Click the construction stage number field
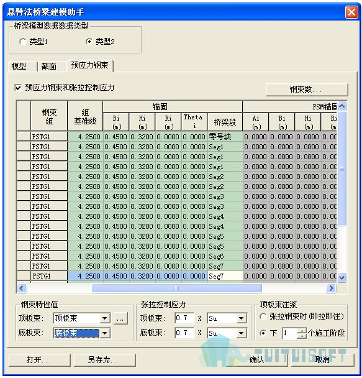This screenshot has height=378, width=362. pyautogui.click(x=290, y=333)
